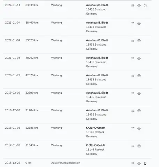The width and height of the screenshot is (159, 167).
Task: Print the 2018-01-08 Krüll HO record
Action: pyautogui.click(x=139, y=128)
